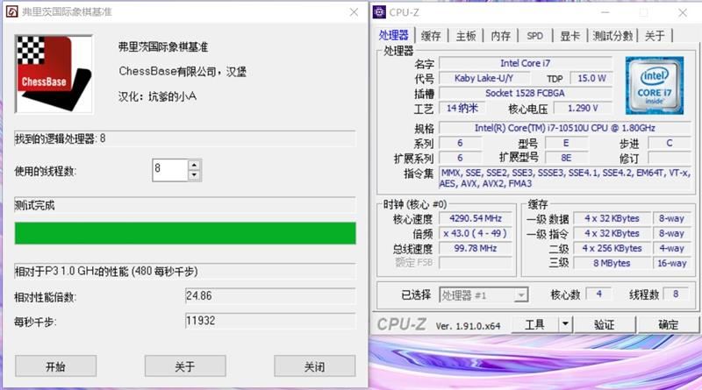Viewport: 702px width, 390px height.
Task: Select the 显卡 tab in CPU-Z
Action: [x=569, y=36]
